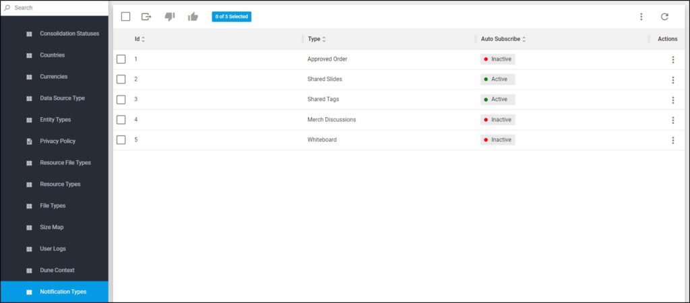The image size is (690, 303).
Task: Open toolbar vertical ellipsis menu
Action: tap(641, 17)
